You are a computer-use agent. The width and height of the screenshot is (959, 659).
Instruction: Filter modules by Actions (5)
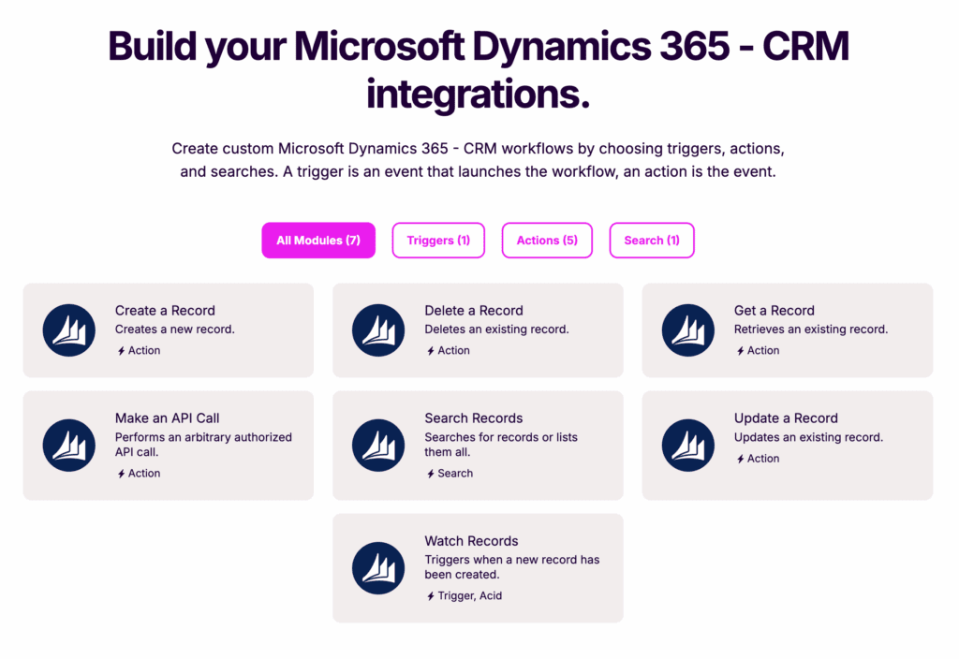click(x=547, y=241)
